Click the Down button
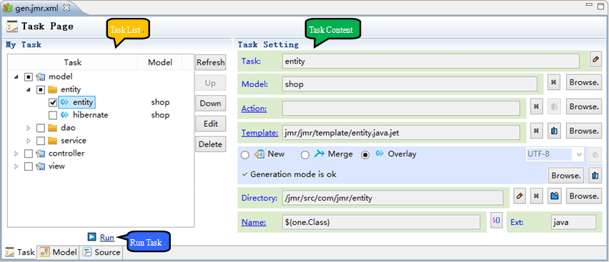This screenshot has width=609, height=262. [211, 104]
